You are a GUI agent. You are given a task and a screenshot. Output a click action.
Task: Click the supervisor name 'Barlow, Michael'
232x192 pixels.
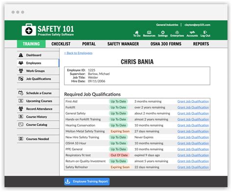click(99, 74)
